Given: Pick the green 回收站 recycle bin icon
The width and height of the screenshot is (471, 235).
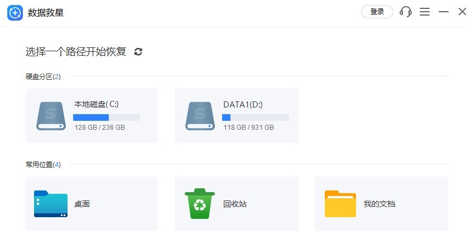Looking at the screenshot, I should [x=200, y=204].
